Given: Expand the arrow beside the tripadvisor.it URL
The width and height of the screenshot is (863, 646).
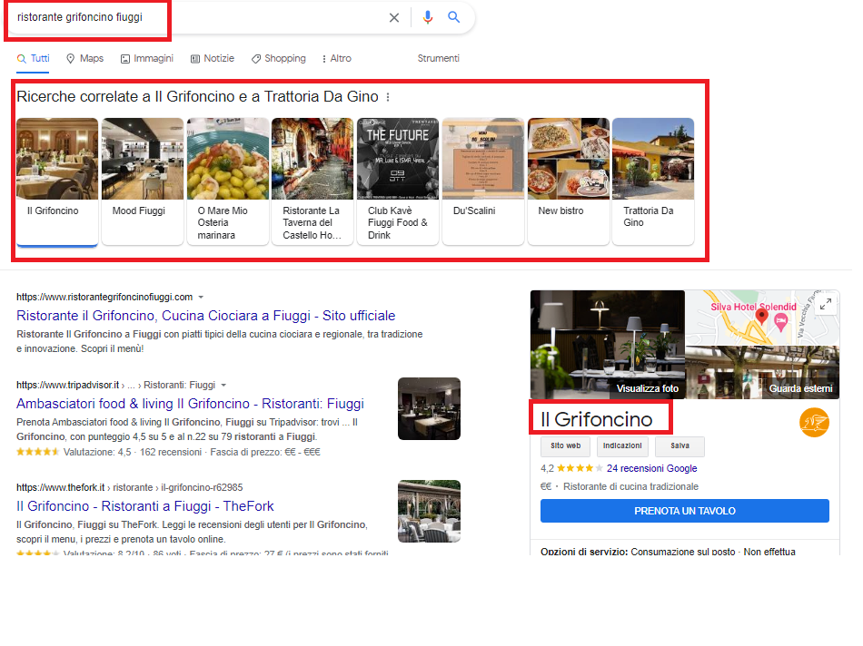Looking at the screenshot, I should point(223,386).
